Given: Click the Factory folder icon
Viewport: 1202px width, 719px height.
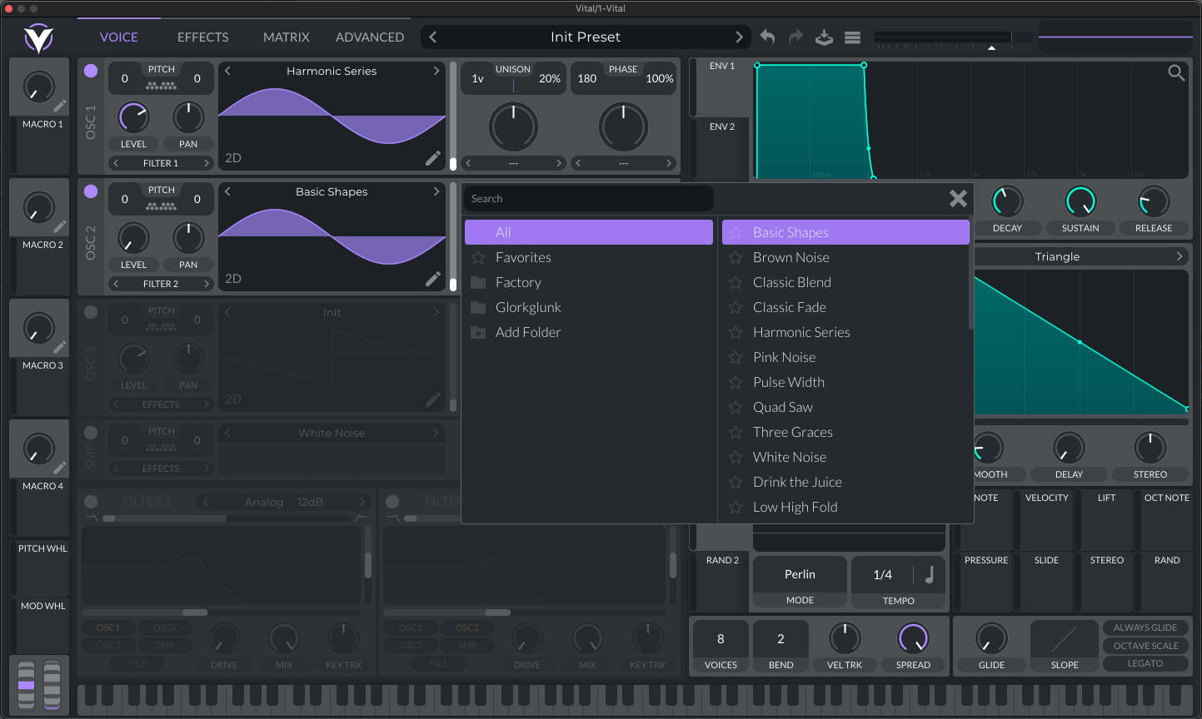Looking at the screenshot, I should [x=478, y=282].
